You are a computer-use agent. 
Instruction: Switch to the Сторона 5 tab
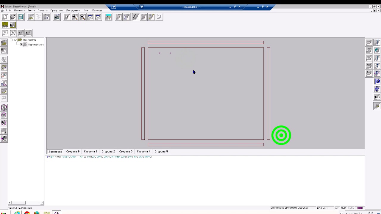(161, 152)
